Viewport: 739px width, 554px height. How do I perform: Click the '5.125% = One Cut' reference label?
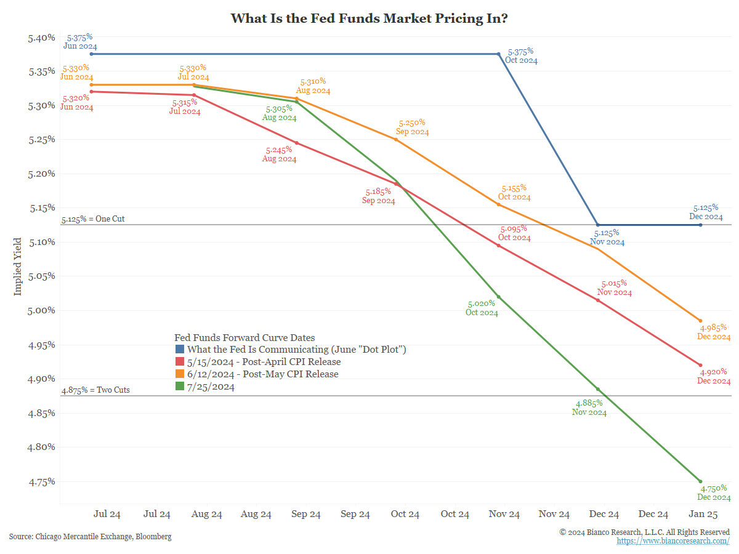pos(93,219)
